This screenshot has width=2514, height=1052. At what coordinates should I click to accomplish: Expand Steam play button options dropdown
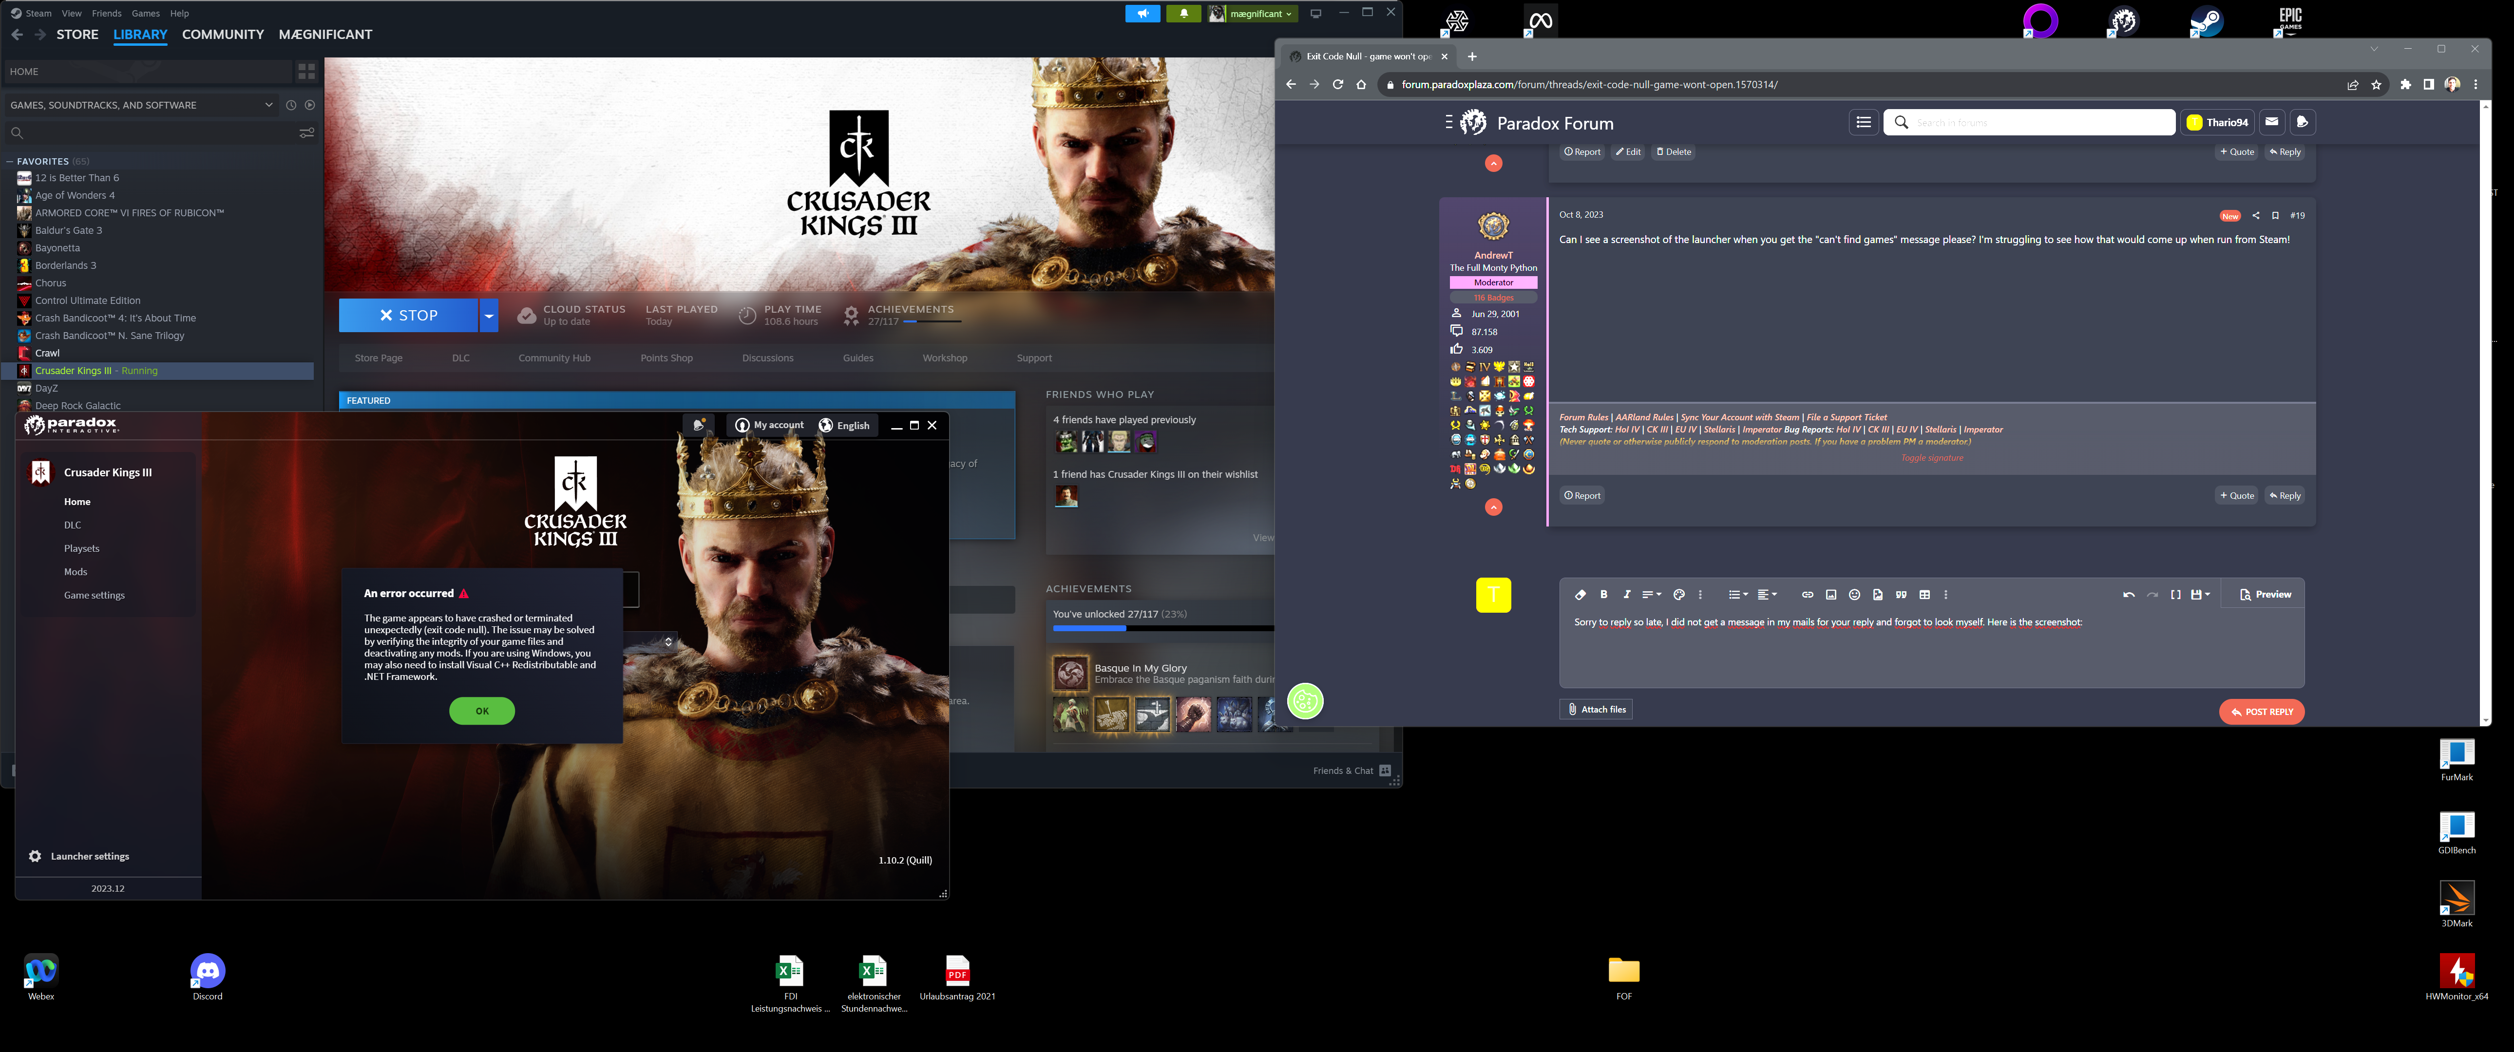(x=489, y=315)
